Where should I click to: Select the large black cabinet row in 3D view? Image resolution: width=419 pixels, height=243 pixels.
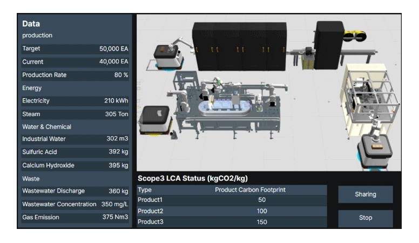[239, 46]
